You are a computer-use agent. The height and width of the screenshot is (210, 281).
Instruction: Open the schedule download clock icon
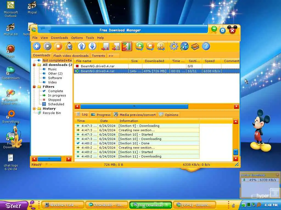69,46
